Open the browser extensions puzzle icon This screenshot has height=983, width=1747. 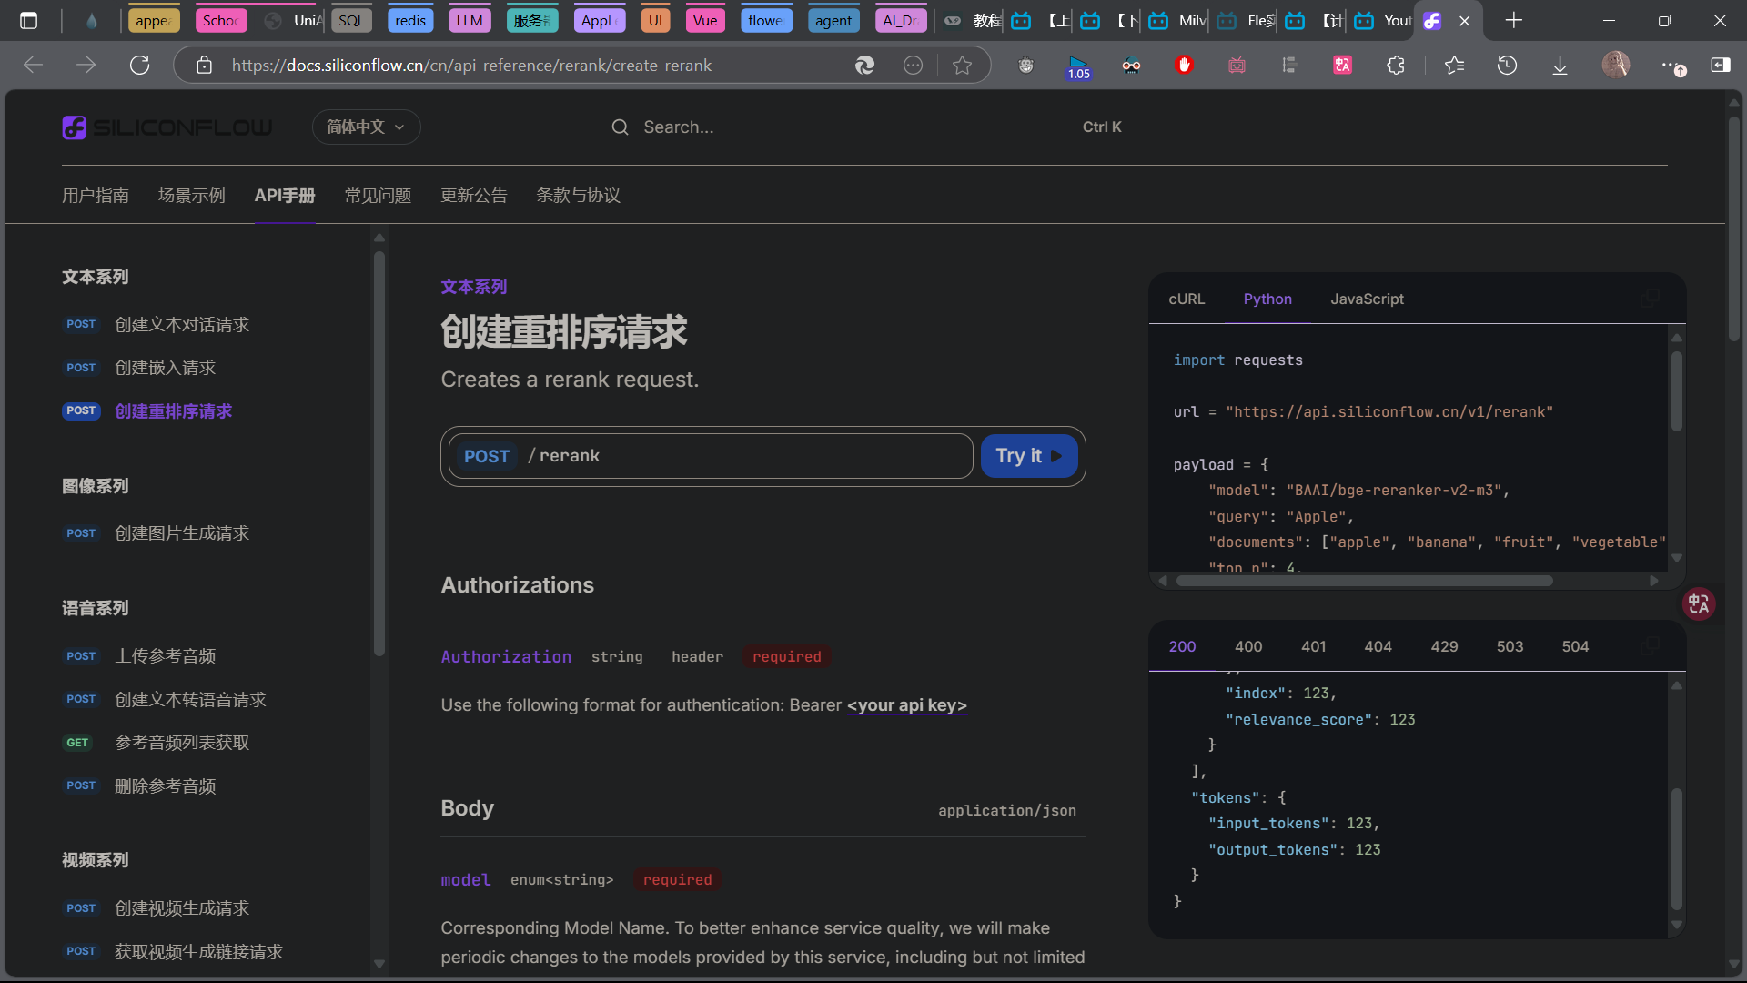[x=1396, y=65]
